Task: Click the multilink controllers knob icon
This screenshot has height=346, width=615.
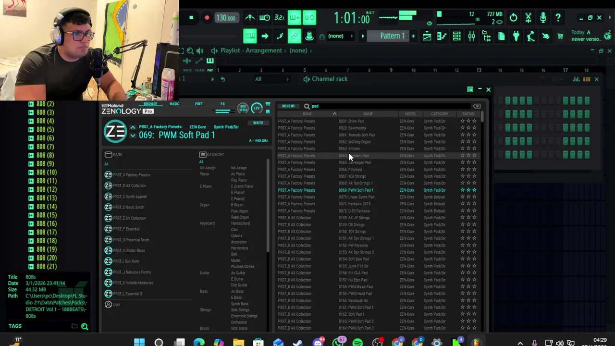Action: (309, 36)
